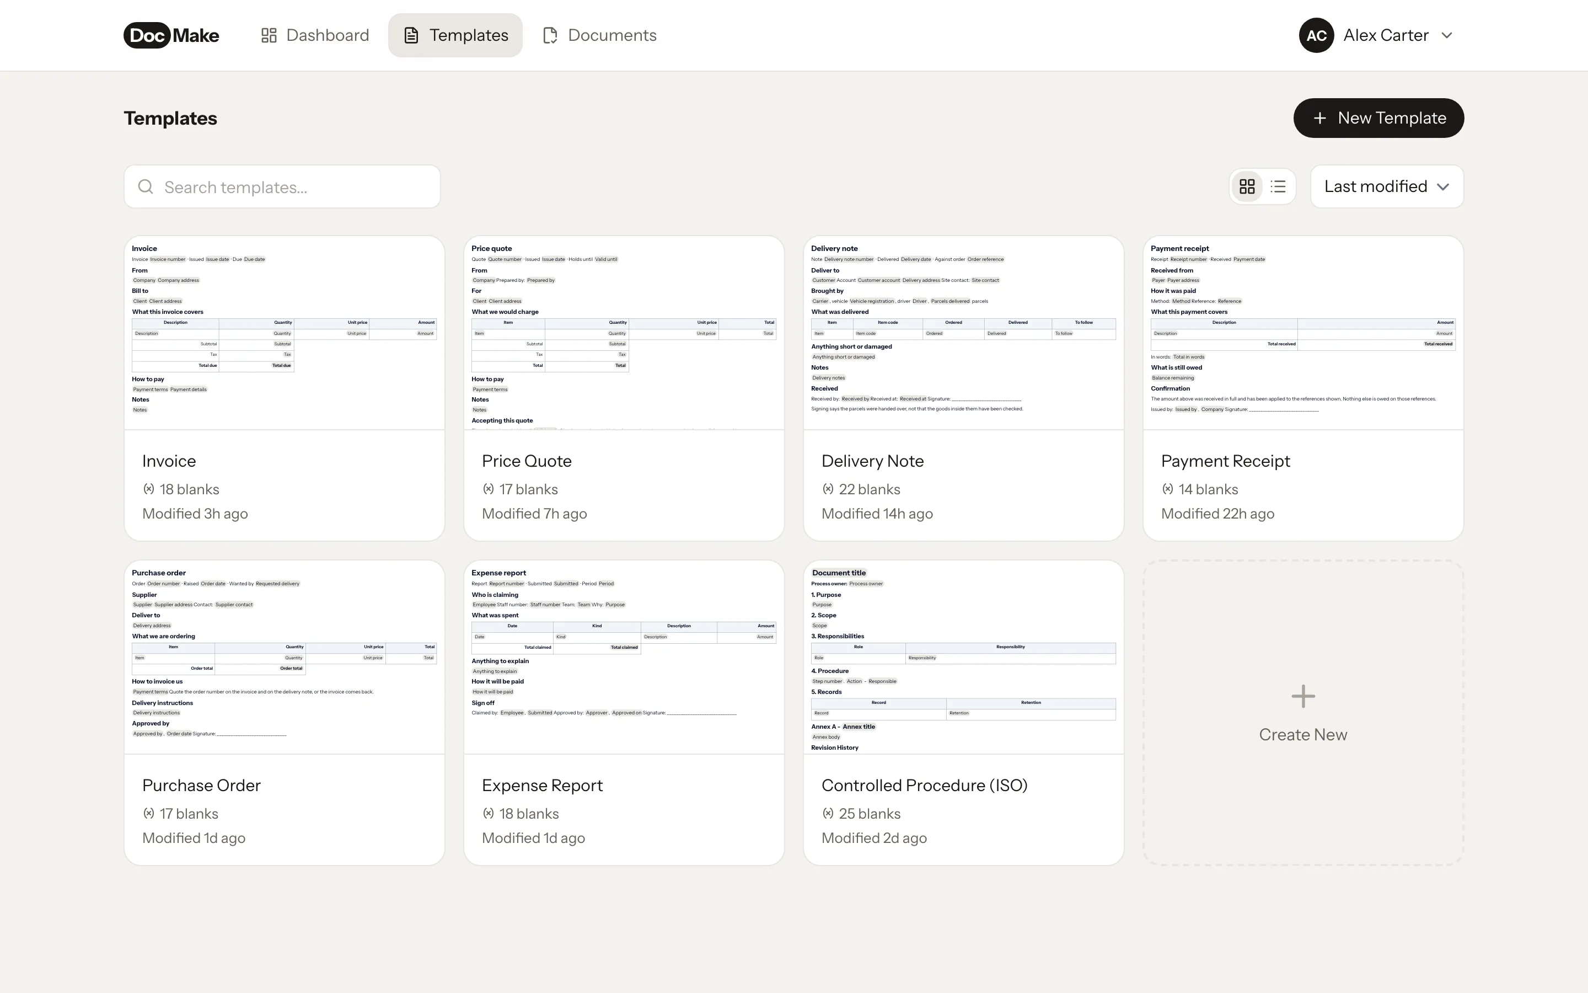Screen dimensions: 1588x993
Task: Click the Templates page icon in nav
Action: click(x=411, y=35)
